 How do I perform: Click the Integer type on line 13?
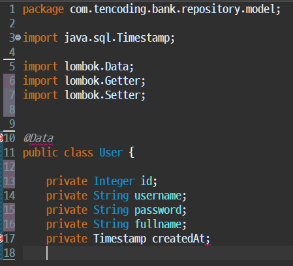tap(114, 181)
